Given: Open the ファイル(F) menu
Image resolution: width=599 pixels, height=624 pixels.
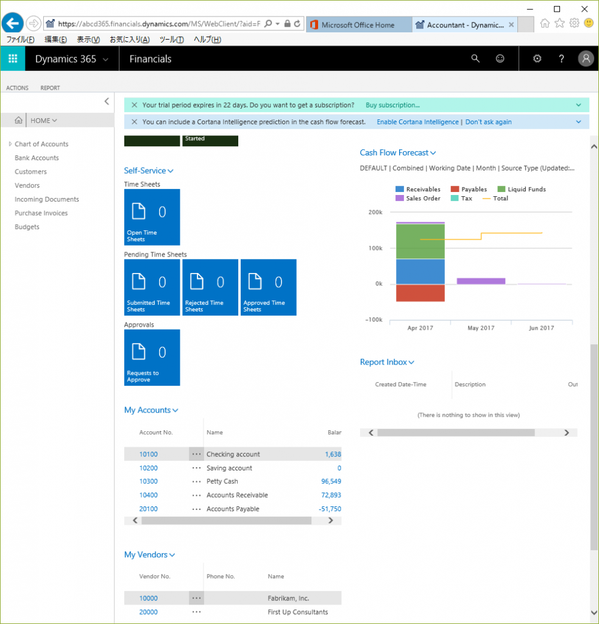Looking at the screenshot, I should click(20, 40).
